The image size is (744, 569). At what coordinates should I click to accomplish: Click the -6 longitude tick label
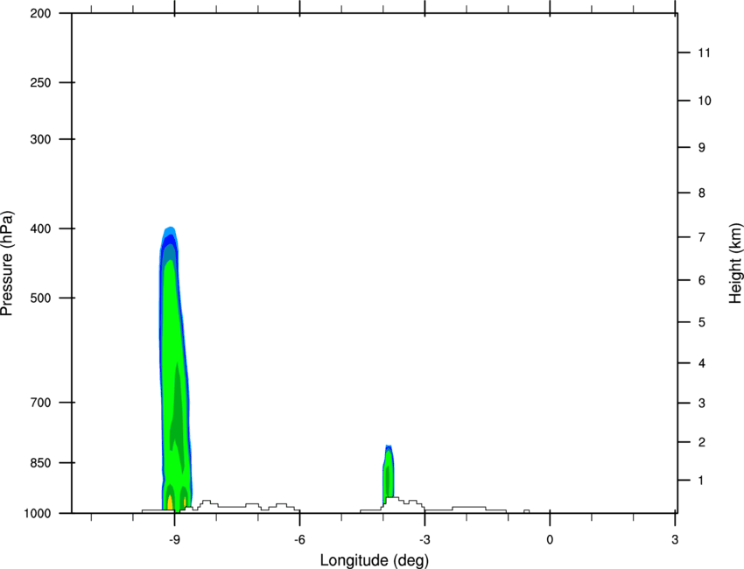(299, 540)
